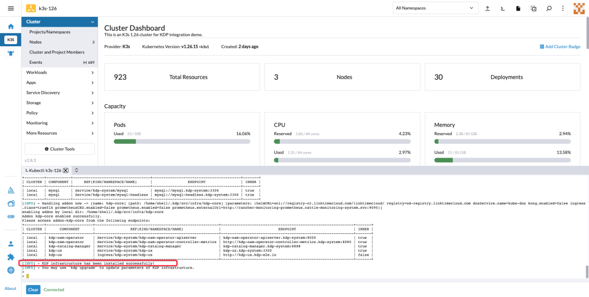Click the terminal scrollbar thumb
Screen dimensions: 589x297
coord(587,272)
